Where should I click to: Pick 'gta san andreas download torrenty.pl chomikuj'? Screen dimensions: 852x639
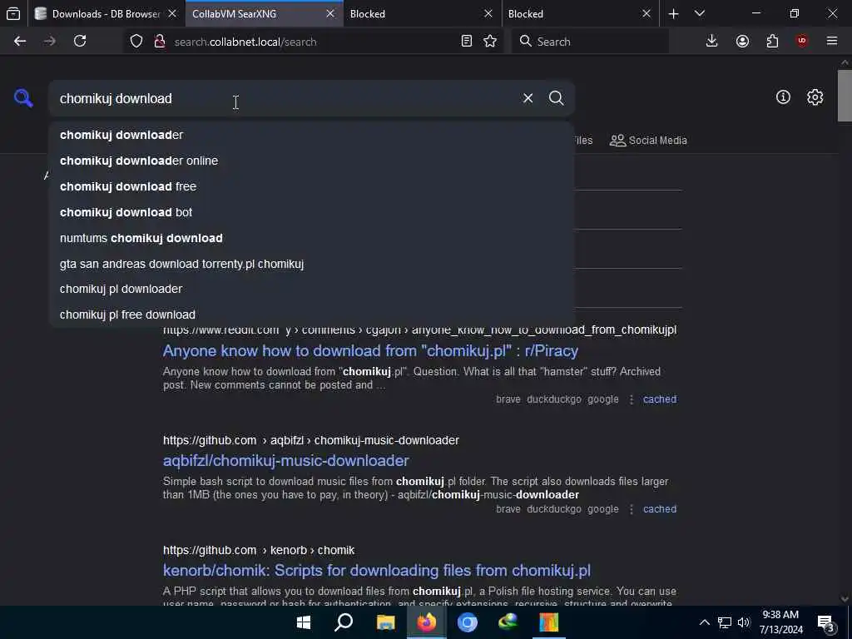(x=311, y=264)
